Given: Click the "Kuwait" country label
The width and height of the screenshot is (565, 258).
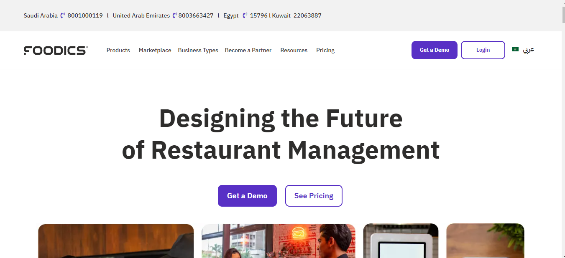Looking at the screenshot, I should [281, 15].
